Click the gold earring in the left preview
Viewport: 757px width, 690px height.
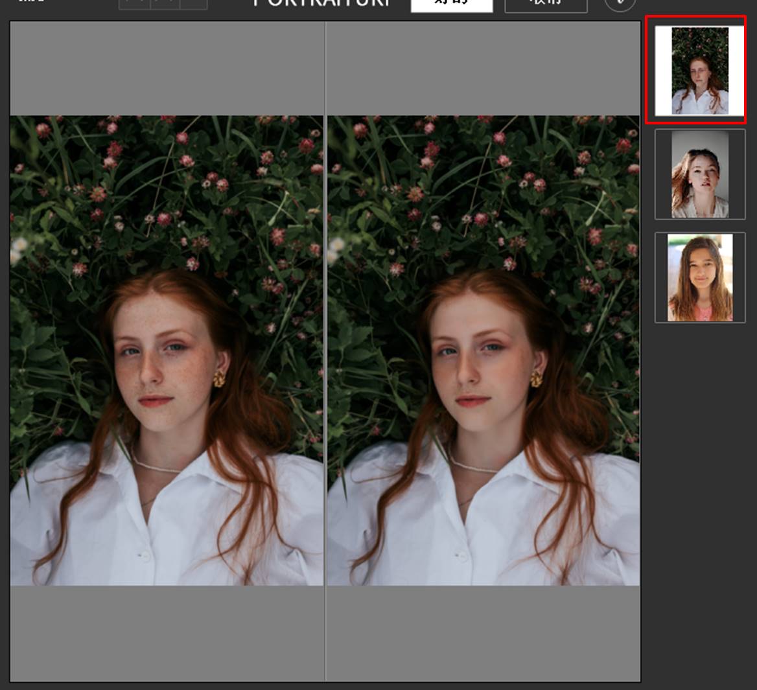(220, 378)
